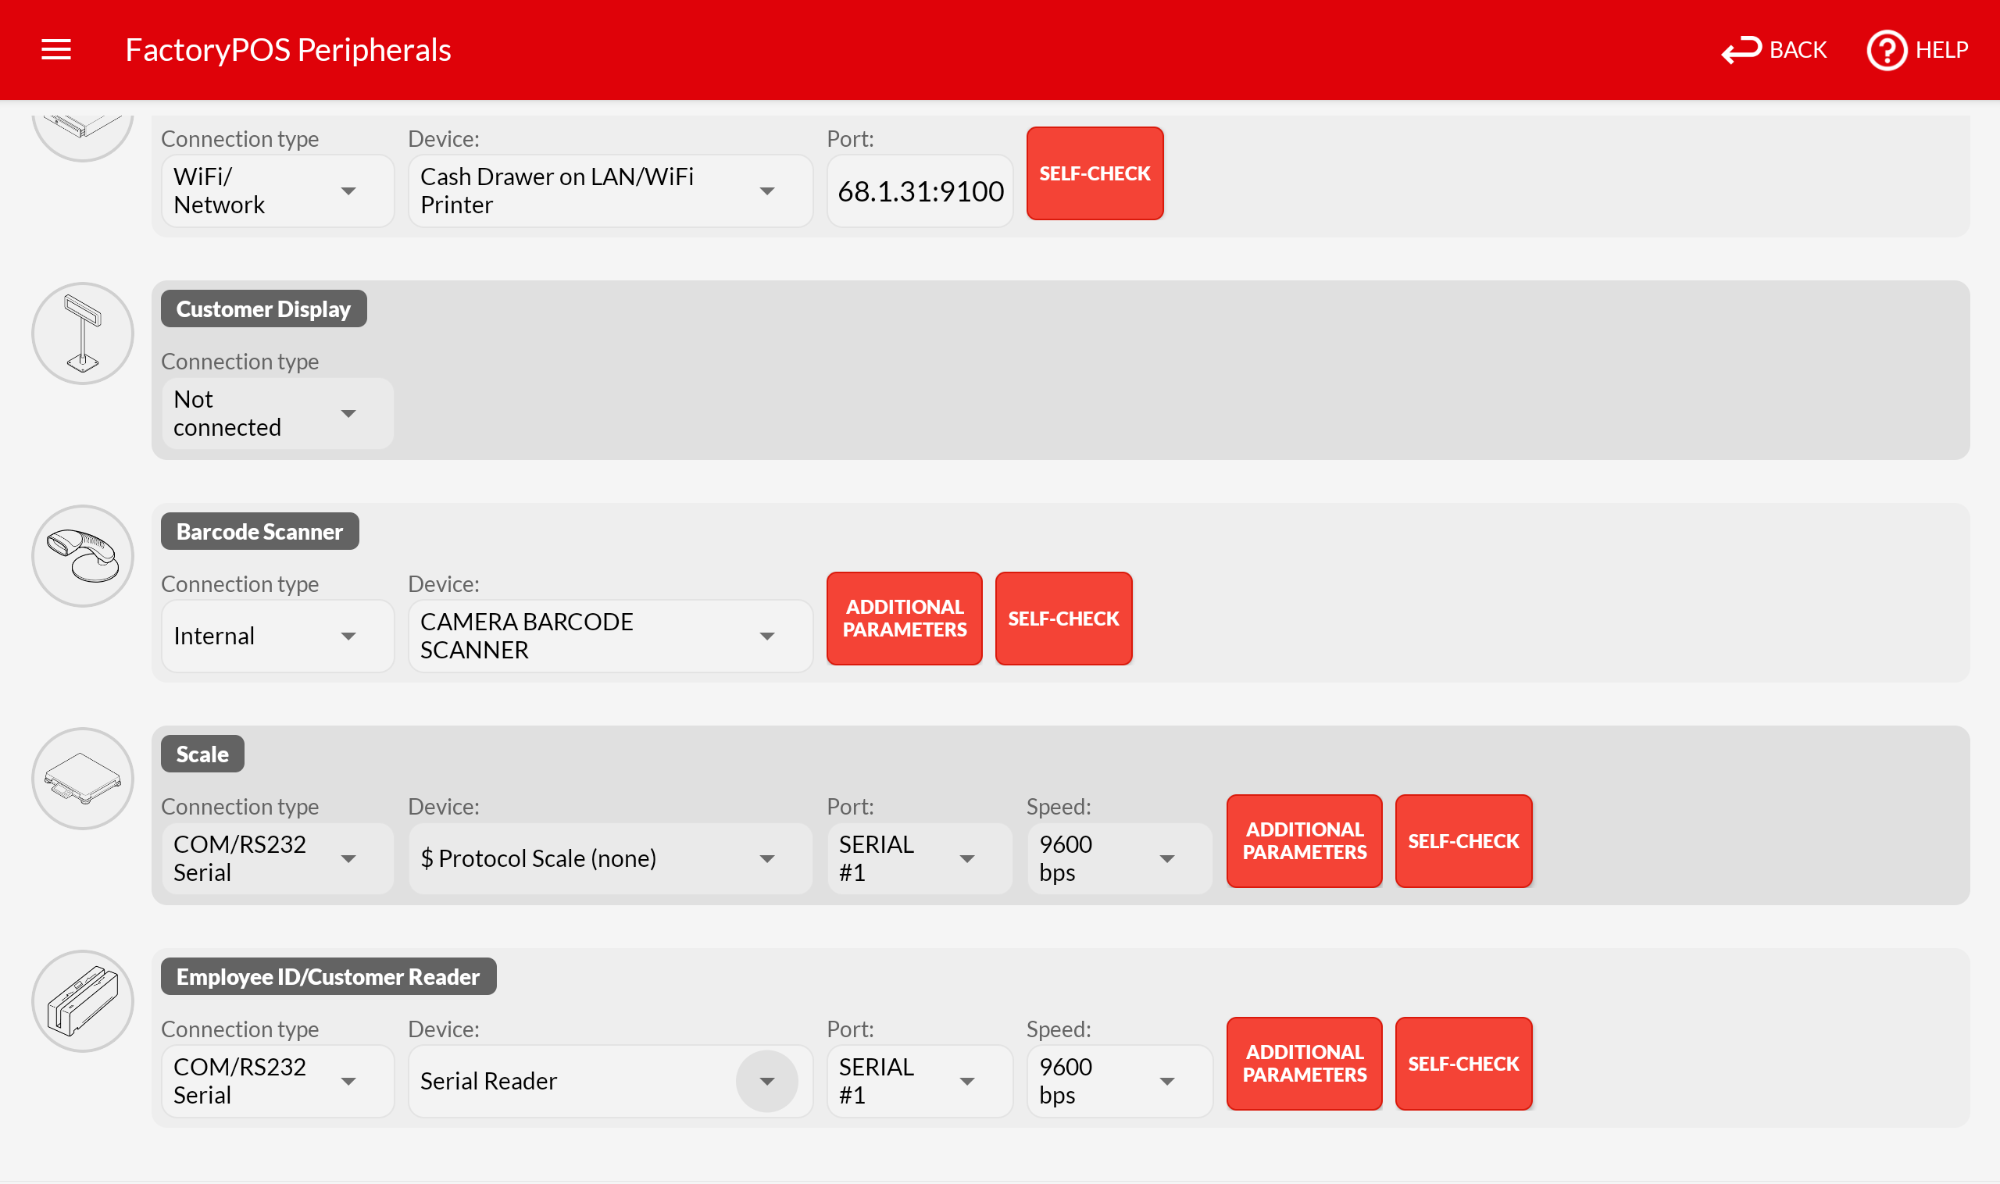Open Customer Display connection type dropdown

(x=276, y=413)
